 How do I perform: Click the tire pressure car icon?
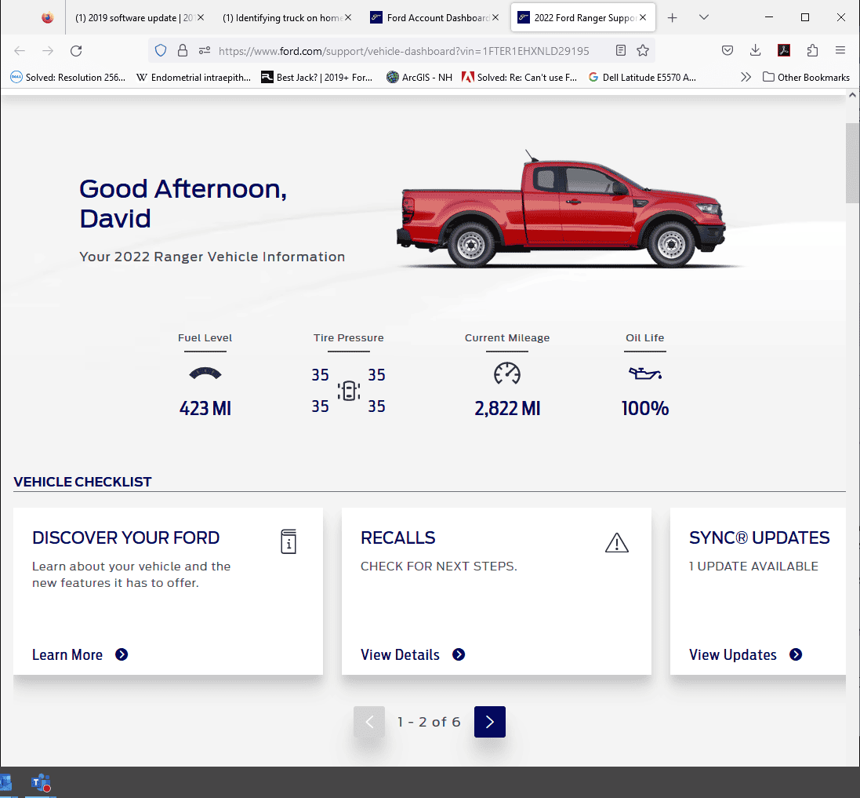pyautogui.click(x=349, y=391)
